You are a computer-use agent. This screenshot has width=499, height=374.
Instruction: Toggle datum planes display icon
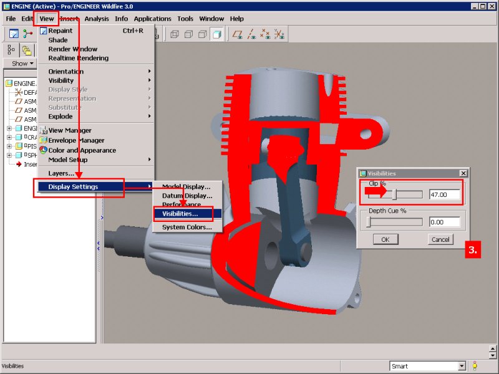[238, 34]
